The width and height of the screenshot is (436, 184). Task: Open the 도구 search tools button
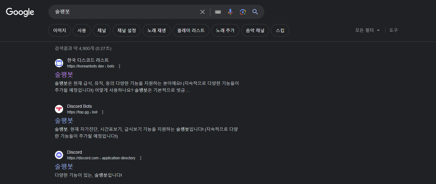point(394,30)
